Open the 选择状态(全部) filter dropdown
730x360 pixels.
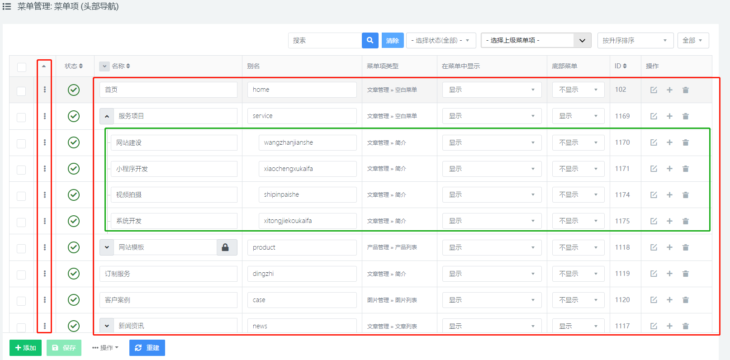pyautogui.click(x=441, y=40)
